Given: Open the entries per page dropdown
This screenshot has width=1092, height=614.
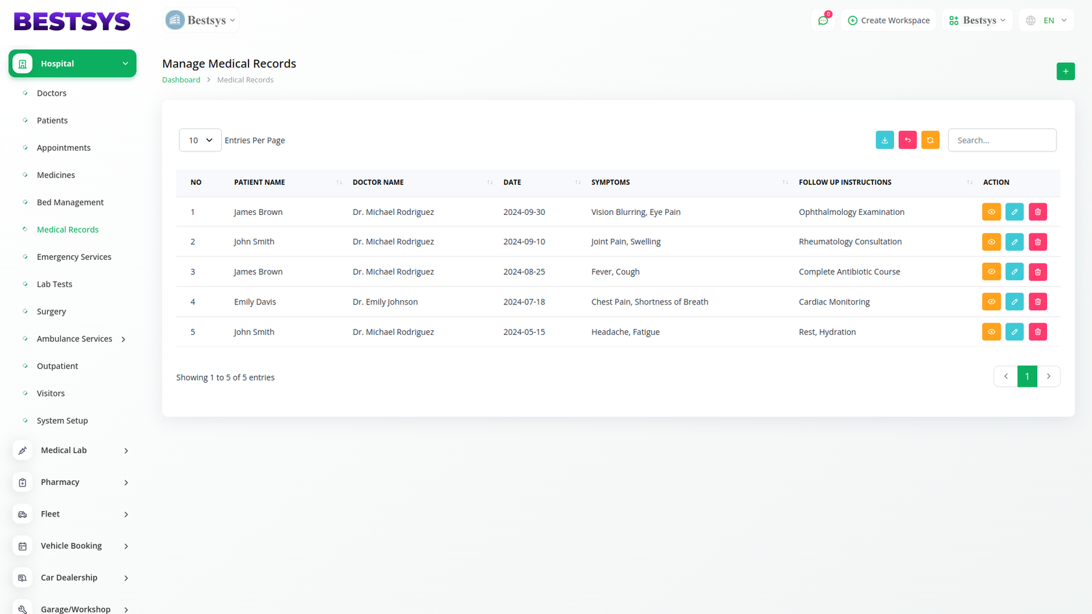Looking at the screenshot, I should pyautogui.click(x=200, y=141).
